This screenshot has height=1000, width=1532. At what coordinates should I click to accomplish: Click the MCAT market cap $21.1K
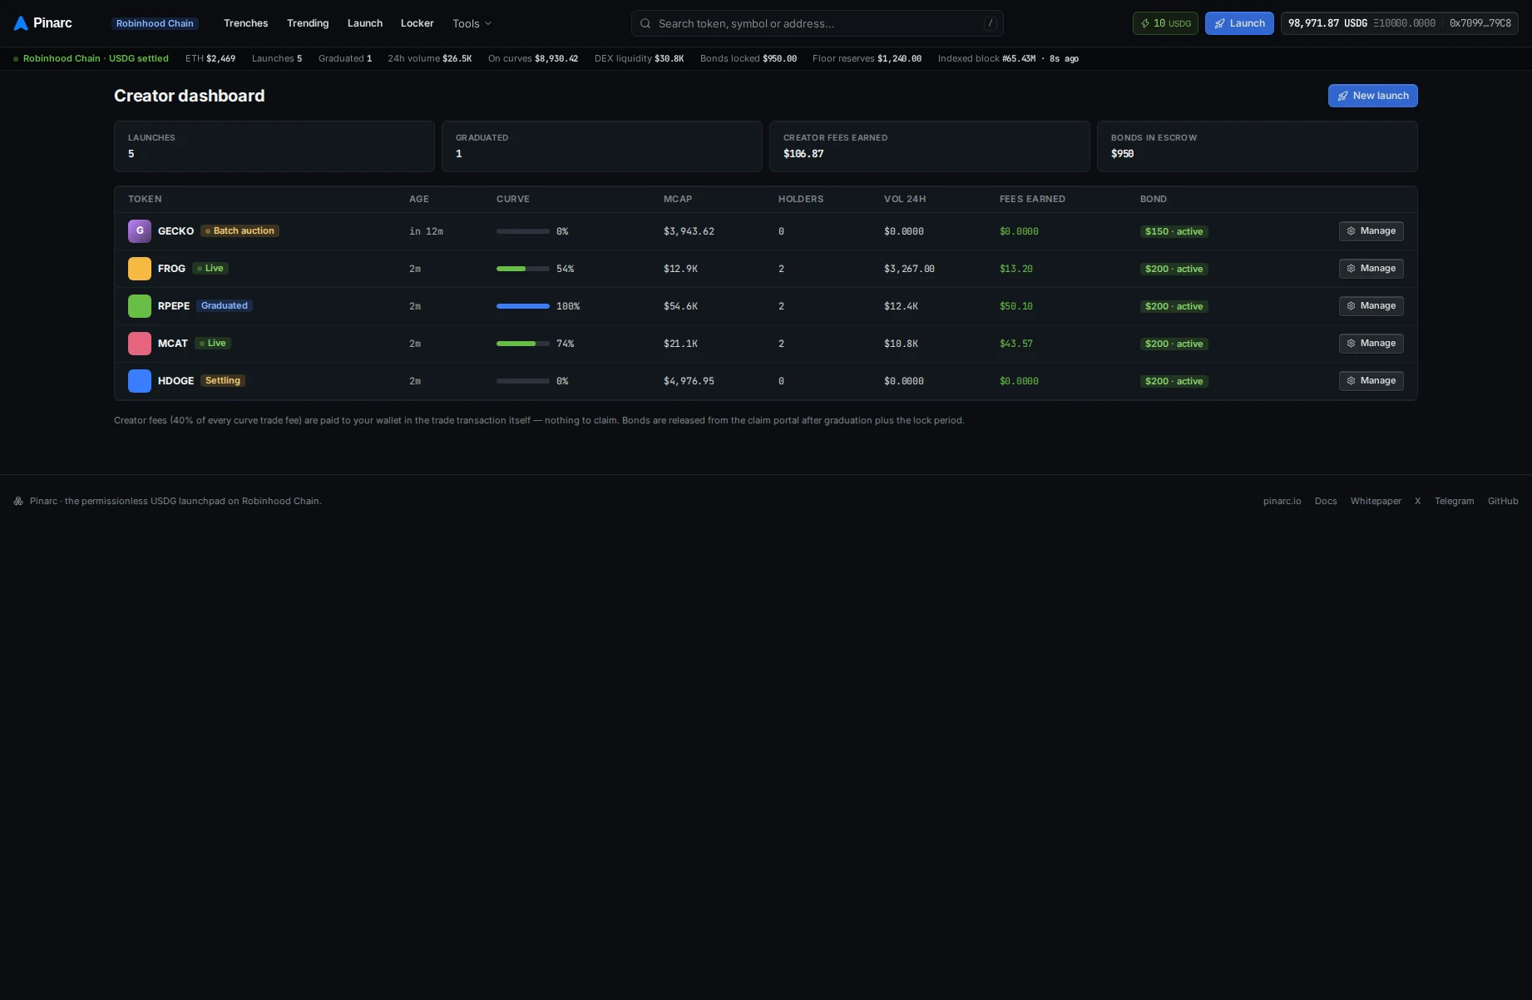(x=680, y=344)
